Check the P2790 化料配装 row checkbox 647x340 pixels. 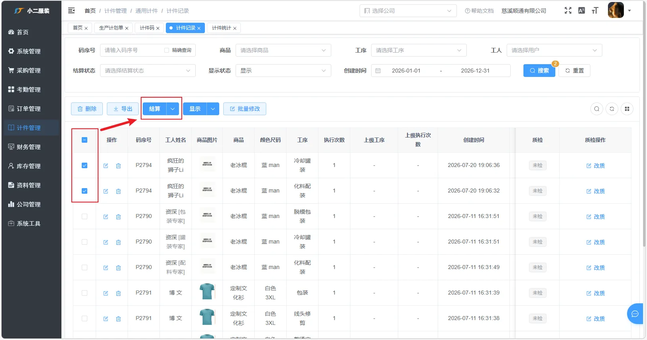85,267
